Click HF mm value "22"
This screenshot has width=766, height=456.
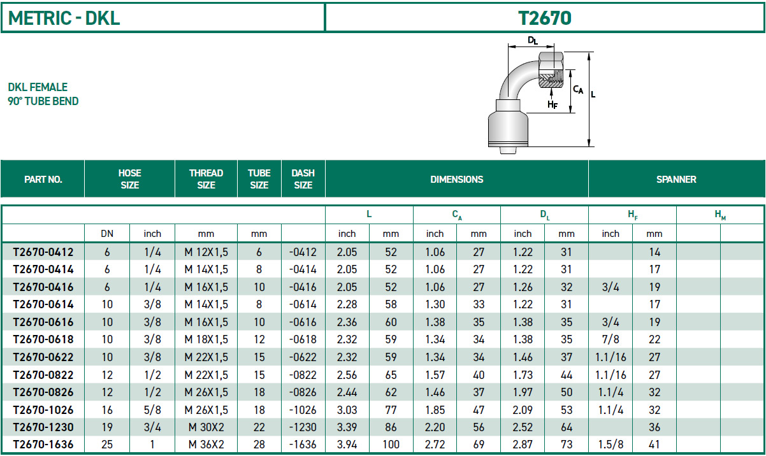click(x=654, y=339)
